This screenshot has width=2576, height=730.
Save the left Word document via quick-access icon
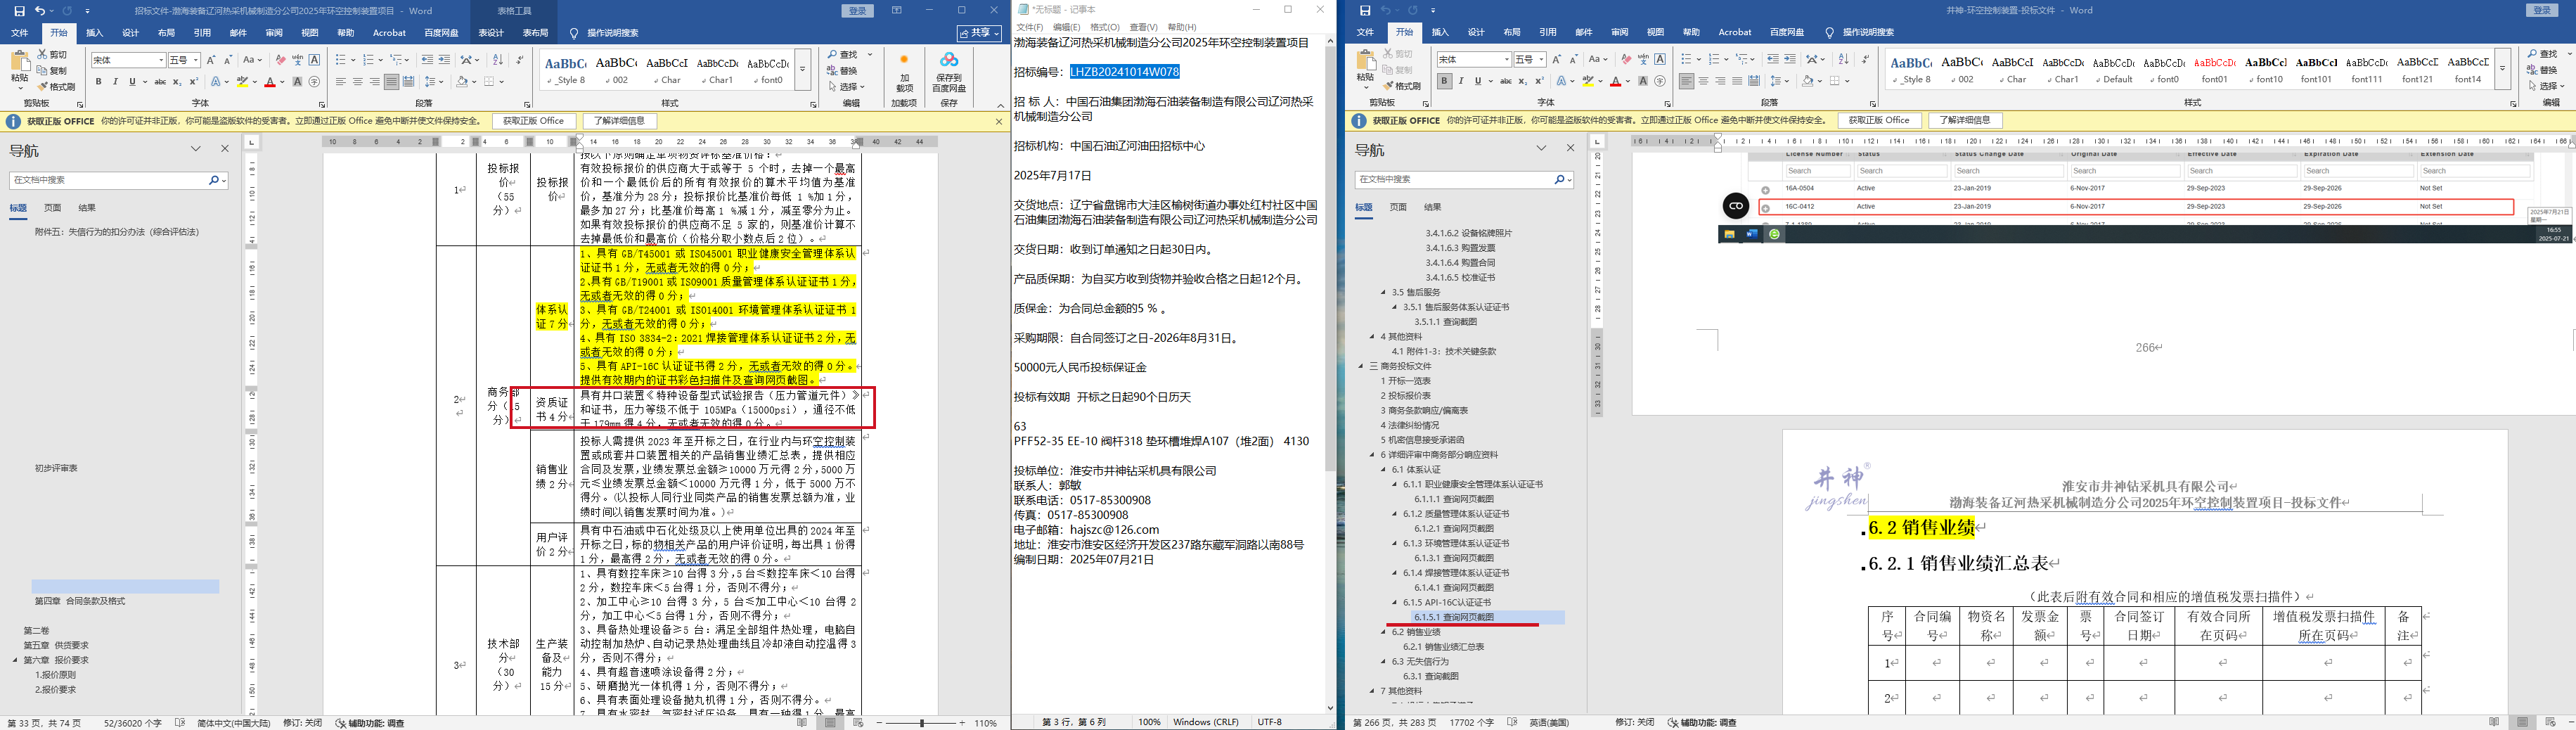(x=19, y=11)
